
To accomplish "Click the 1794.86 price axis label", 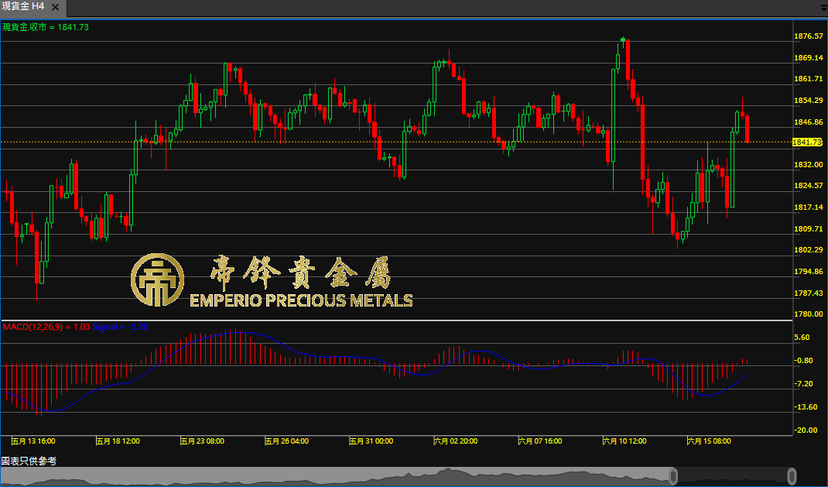I will [809, 272].
